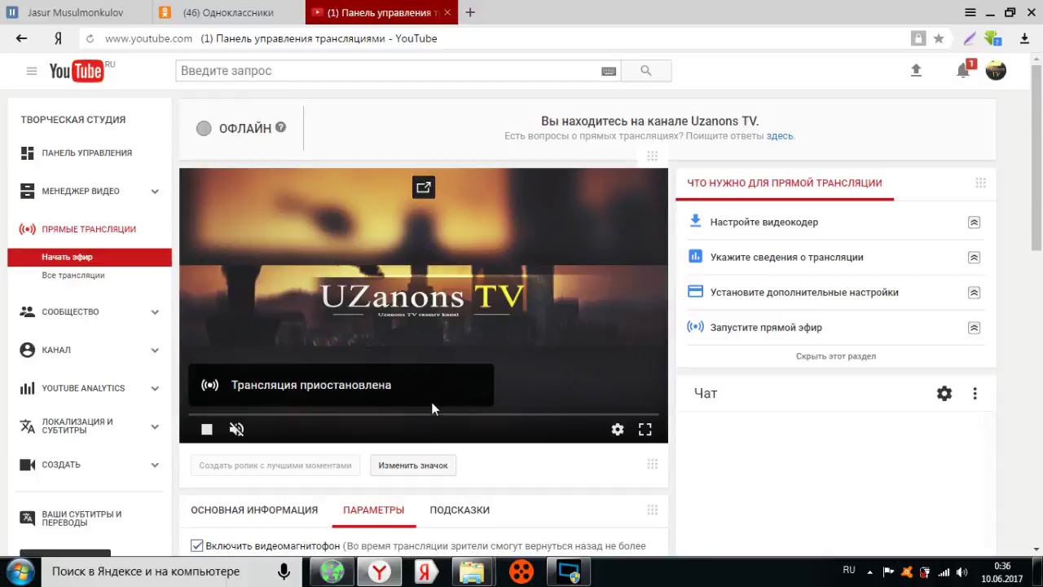
Task: Open the notifications bell
Action: (963, 71)
